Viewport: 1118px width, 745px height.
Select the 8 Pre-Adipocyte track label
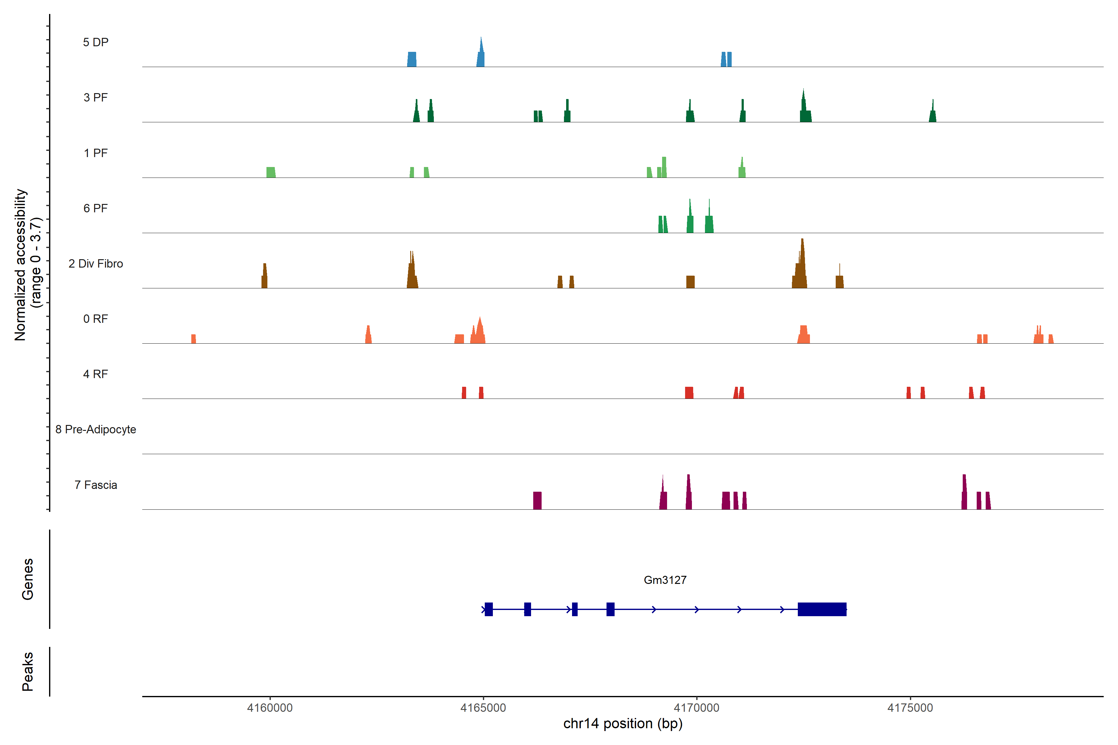96,430
